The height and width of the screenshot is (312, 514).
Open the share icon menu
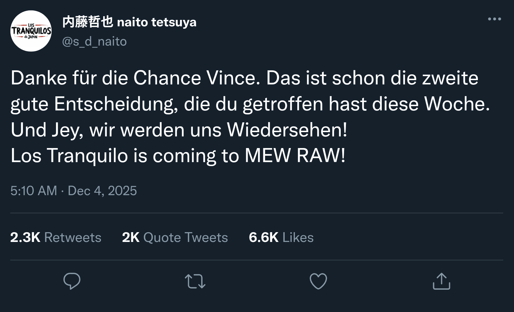pos(441,281)
